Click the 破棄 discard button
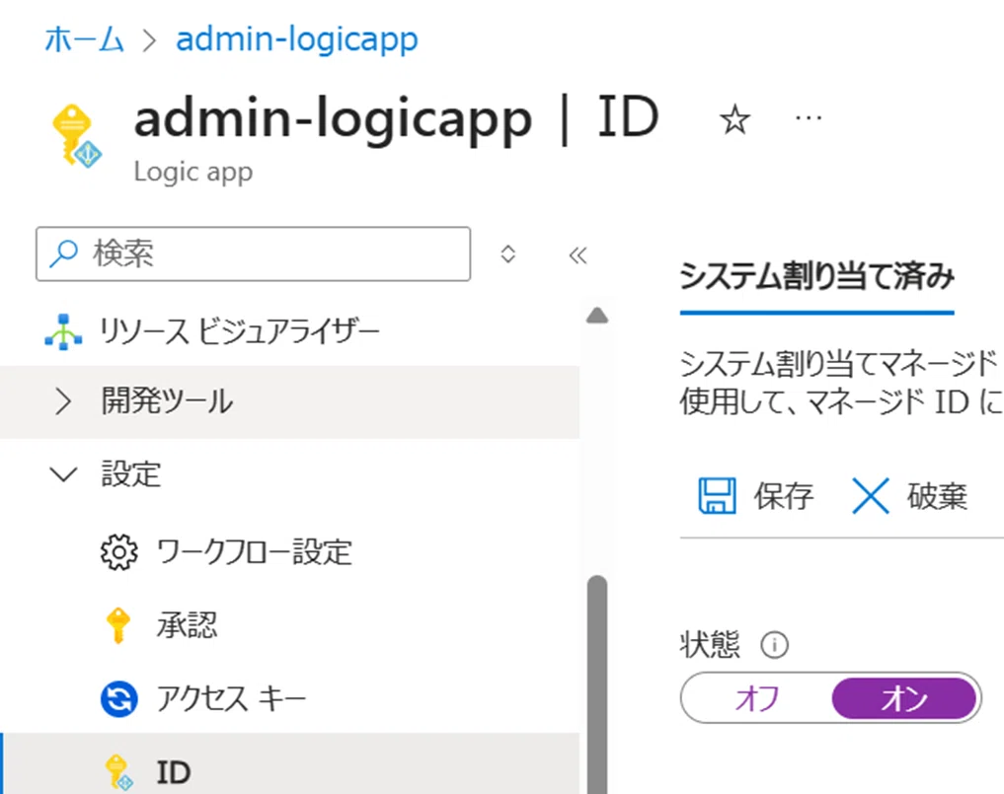Screen dimensions: 1004x794 coord(909,496)
